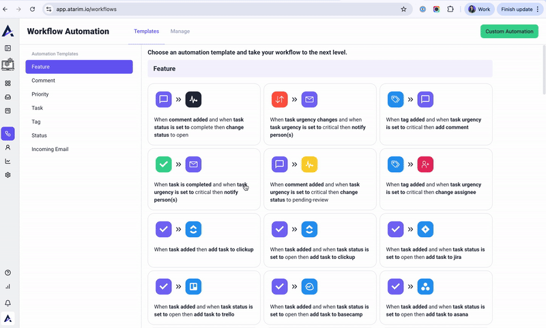Click the workflows link icon in sidebar
This screenshot has height=328, width=546.
click(x=8, y=133)
